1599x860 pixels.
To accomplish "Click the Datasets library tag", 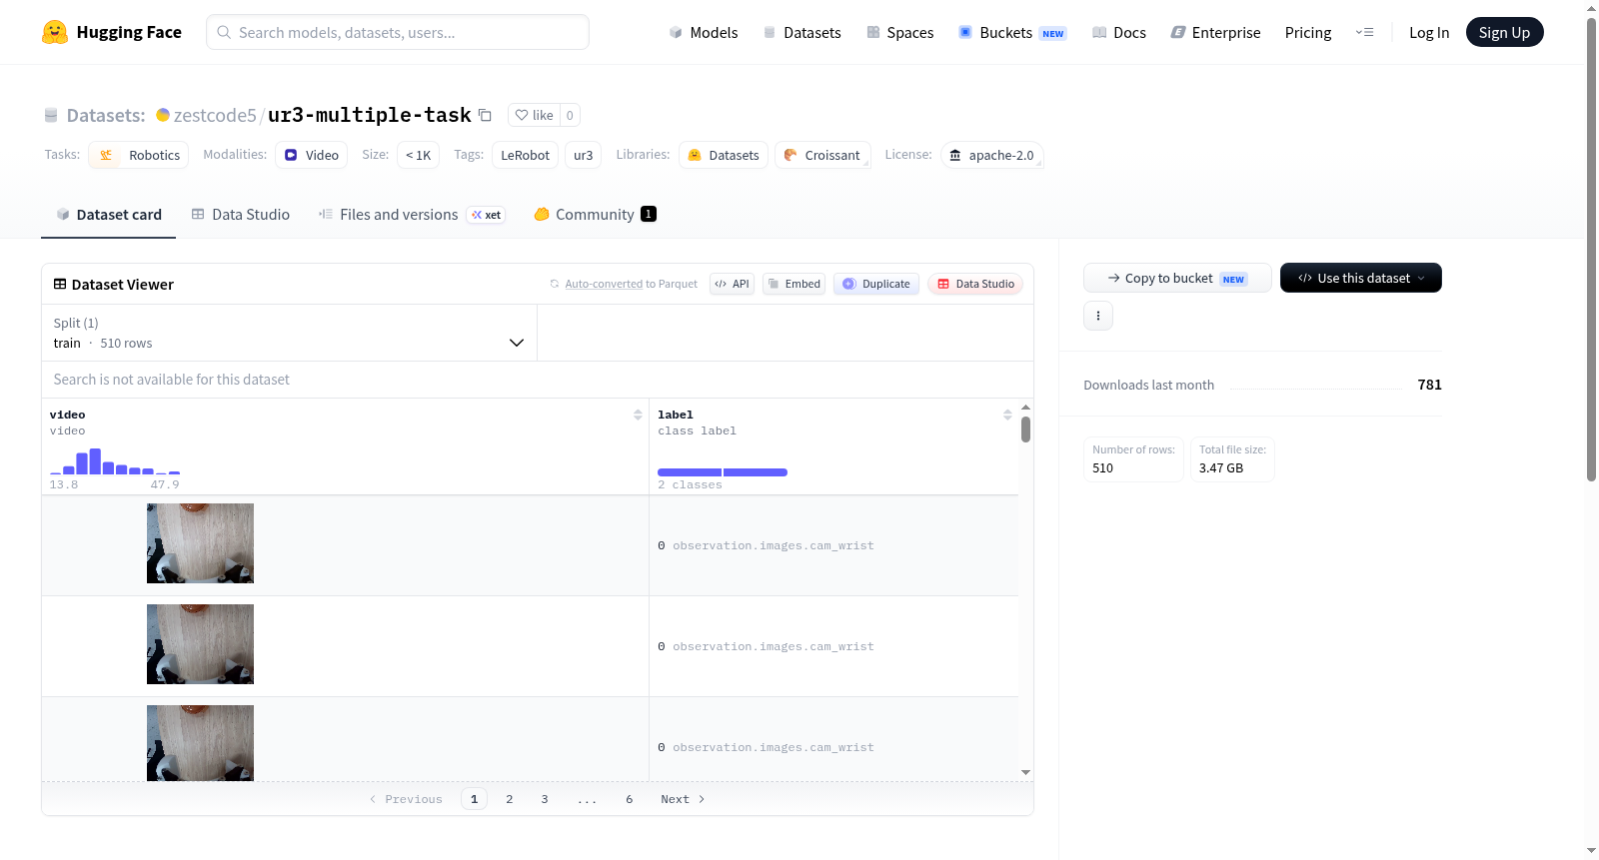I will pyautogui.click(x=724, y=155).
